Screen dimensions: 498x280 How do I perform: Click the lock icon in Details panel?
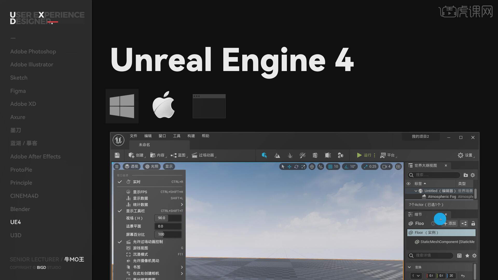[x=473, y=223]
